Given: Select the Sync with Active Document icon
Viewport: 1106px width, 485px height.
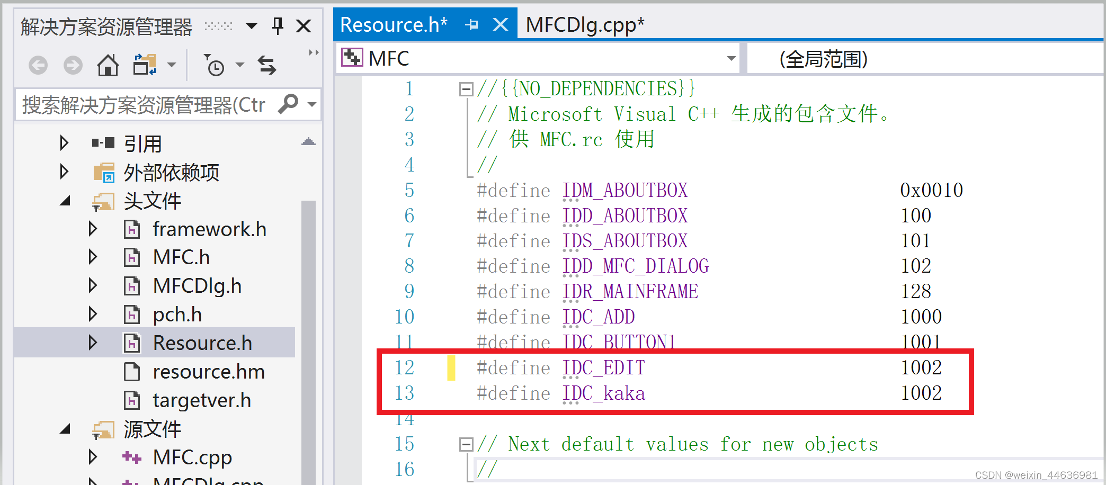Looking at the screenshot, I should click(267, 65).
